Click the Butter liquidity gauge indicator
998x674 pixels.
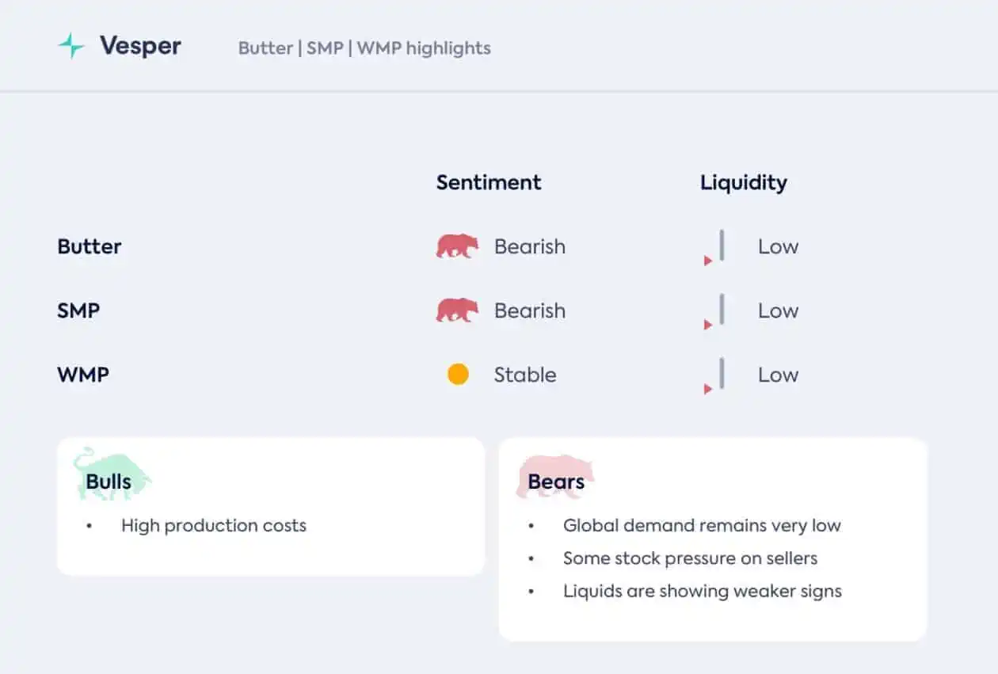coord(714,247)
